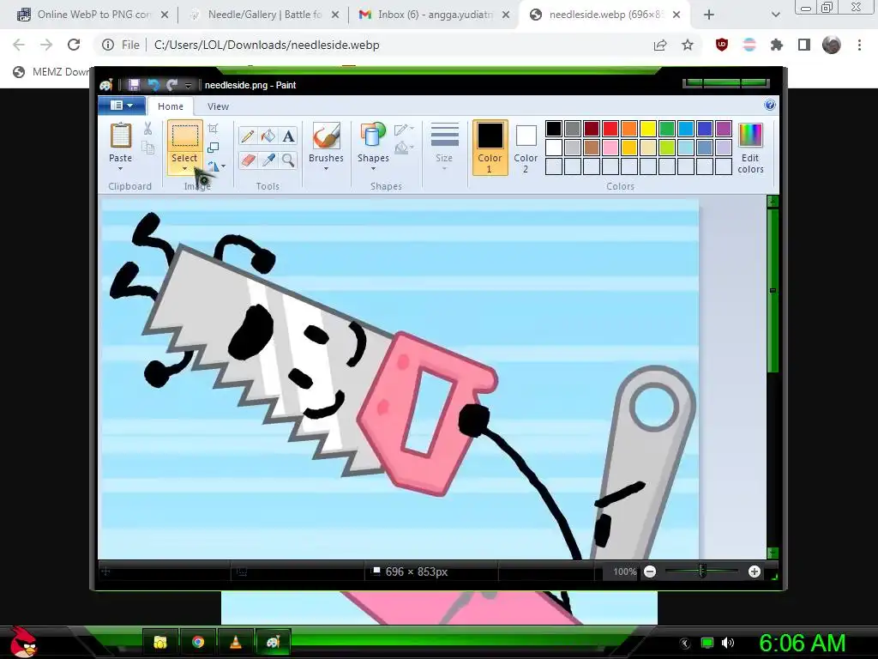Pick the yellow color swatch
The height and width of the screenshot is (659, 878).
click(x=648, y=129)
